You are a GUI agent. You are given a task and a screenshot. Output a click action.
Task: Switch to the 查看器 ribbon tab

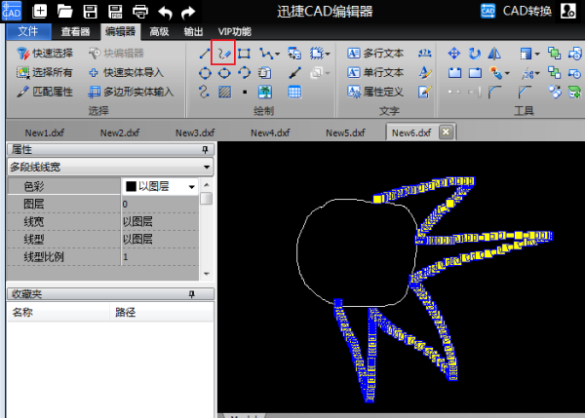click(80, 31)
